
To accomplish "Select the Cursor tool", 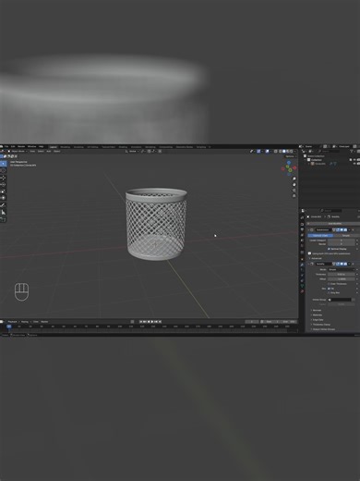I will point(3,170).
